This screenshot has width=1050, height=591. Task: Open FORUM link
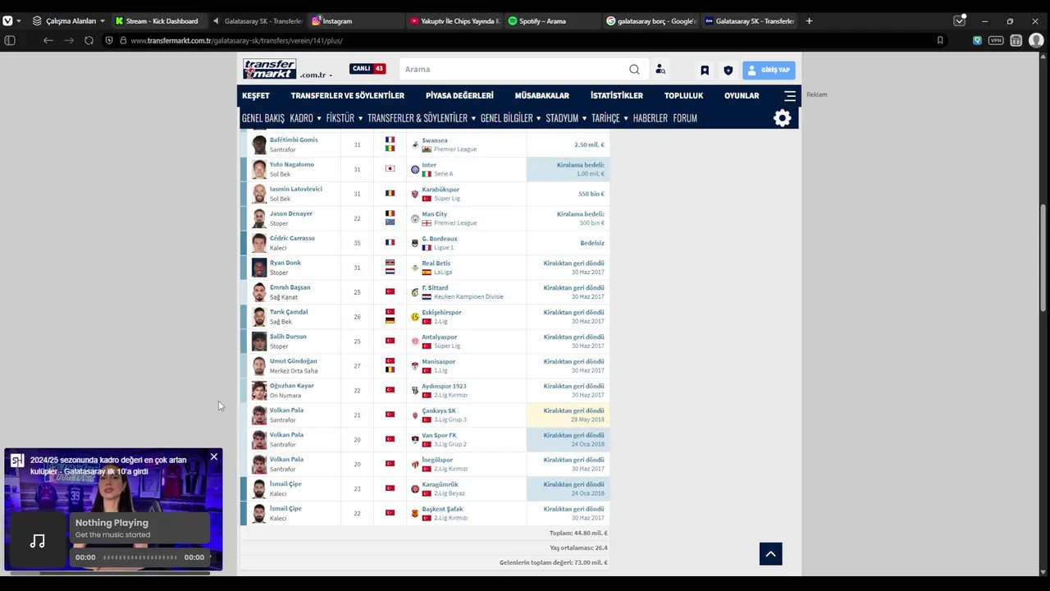685,118
